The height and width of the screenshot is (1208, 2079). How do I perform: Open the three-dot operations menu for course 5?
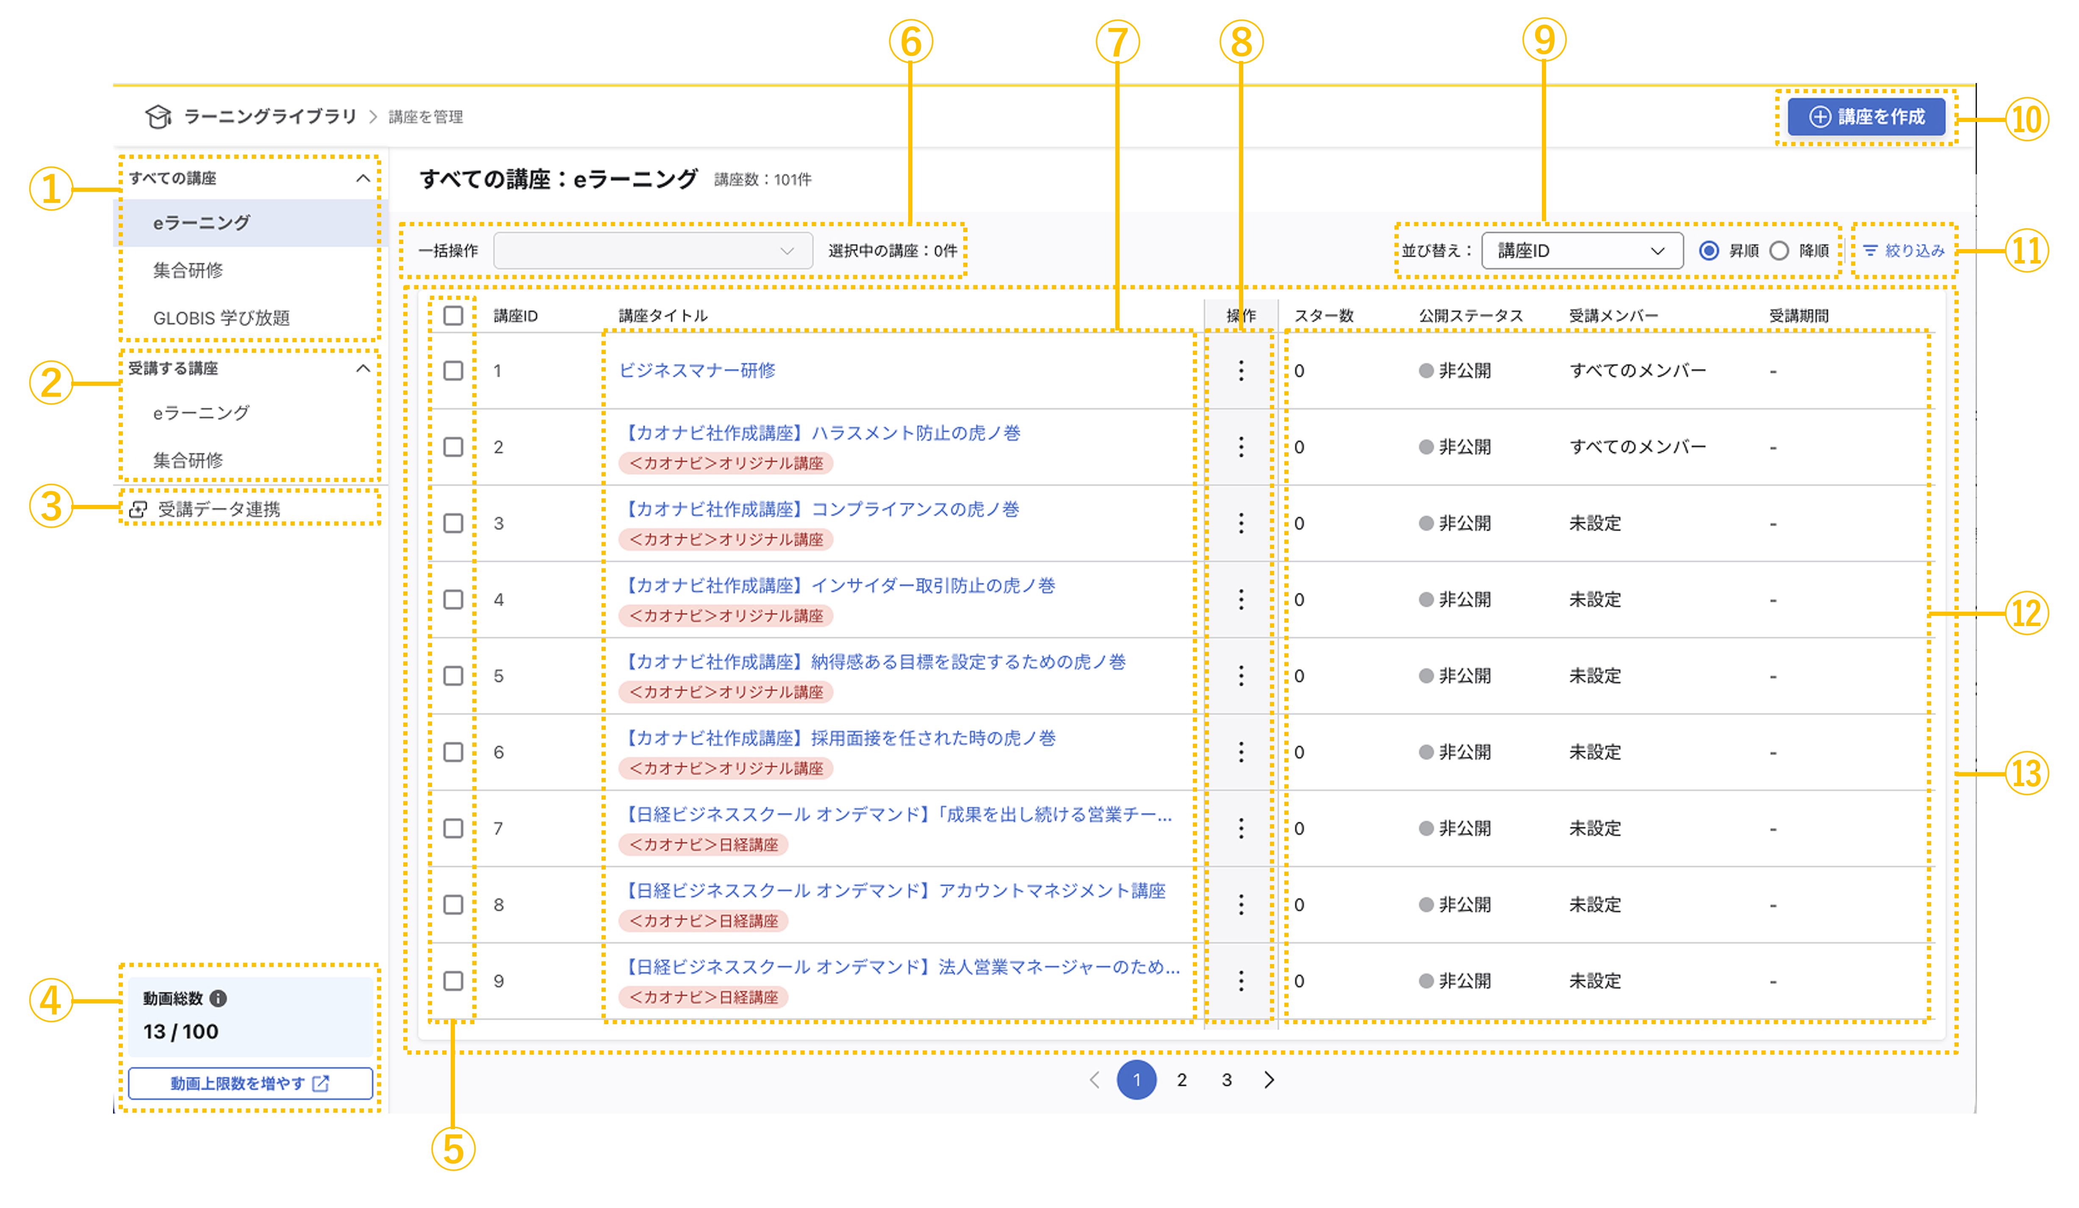pos(1240,676)
